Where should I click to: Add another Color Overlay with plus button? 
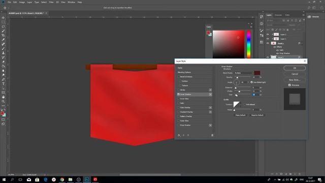coord(210,108)
